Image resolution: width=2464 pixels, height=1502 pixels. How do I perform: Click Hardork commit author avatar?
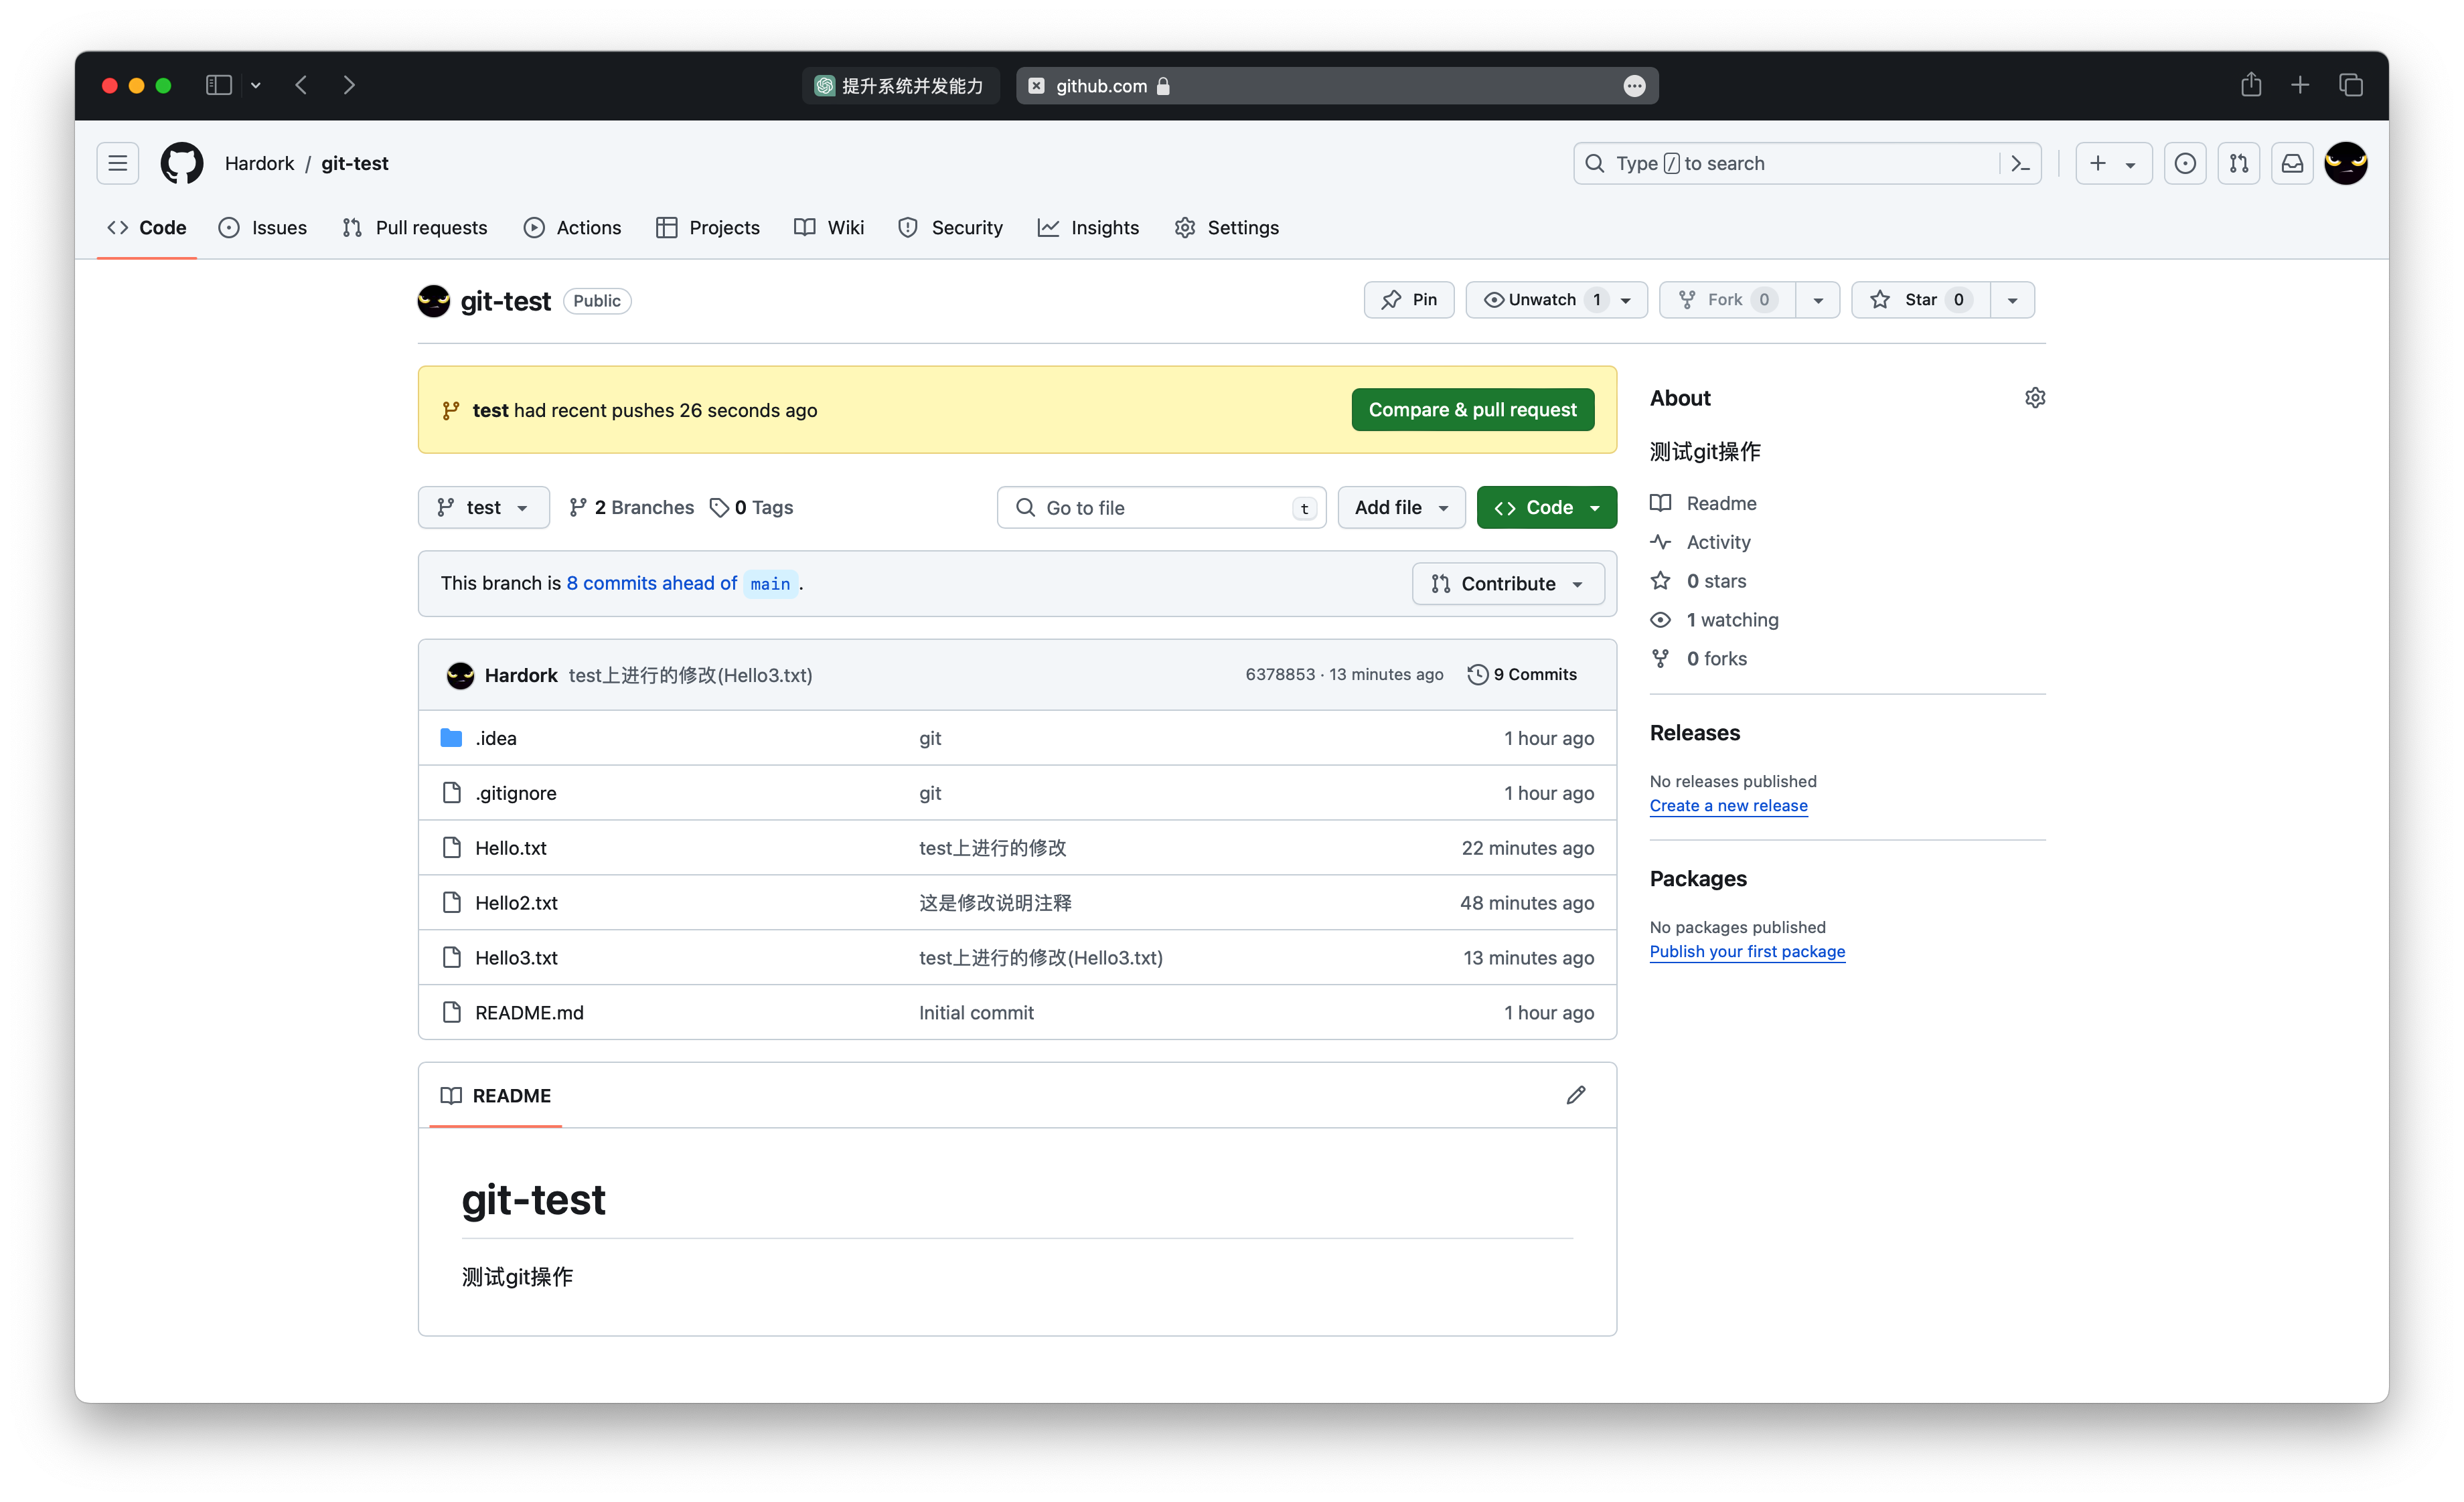click(460, 675)
